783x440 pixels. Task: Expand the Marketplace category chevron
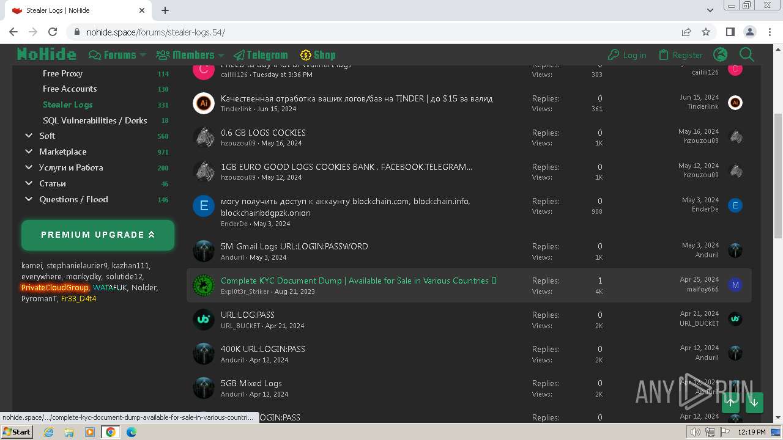pyautogui.click(x=29, y=152)
